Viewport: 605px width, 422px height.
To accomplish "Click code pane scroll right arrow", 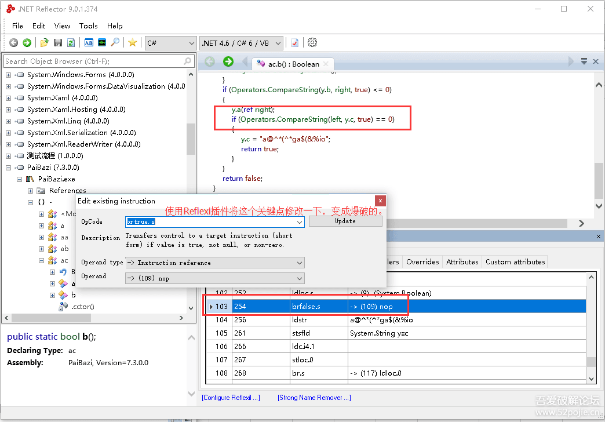I will (581, 224).
